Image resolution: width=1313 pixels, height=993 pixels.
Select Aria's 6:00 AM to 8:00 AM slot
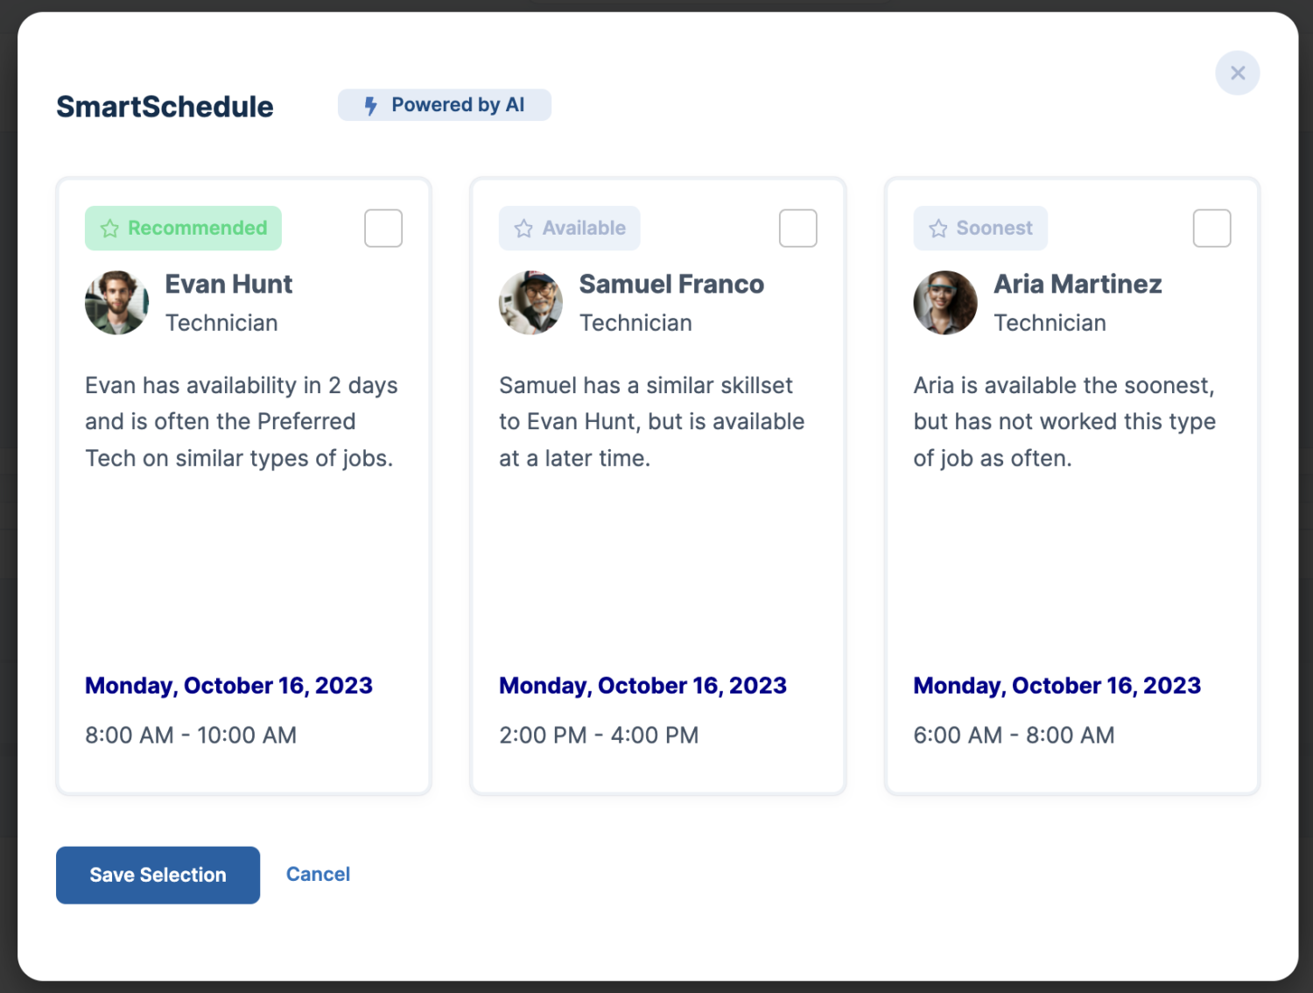click(x=1014, y=735)
